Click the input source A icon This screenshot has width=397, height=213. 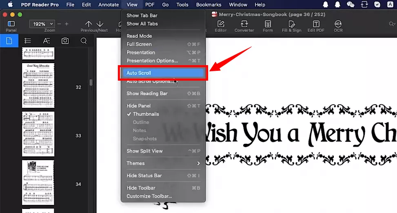(x=390, y=4)
